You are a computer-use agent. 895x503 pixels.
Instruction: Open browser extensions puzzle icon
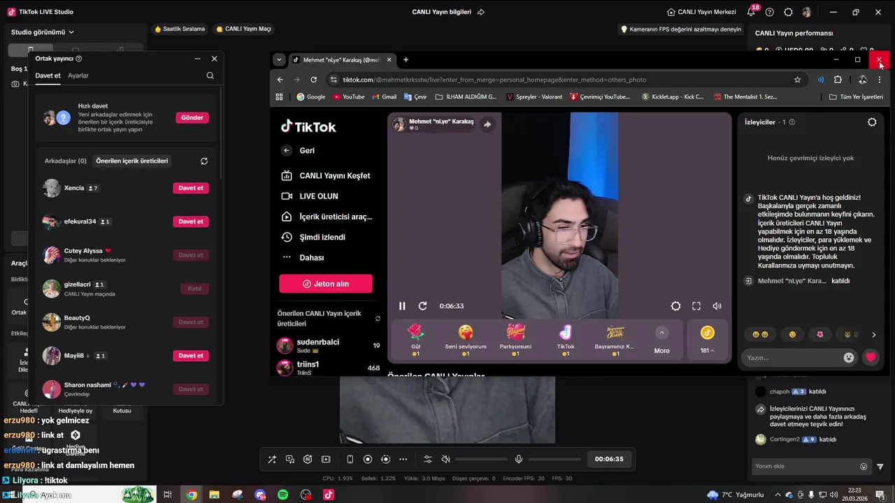pos(838,80)
